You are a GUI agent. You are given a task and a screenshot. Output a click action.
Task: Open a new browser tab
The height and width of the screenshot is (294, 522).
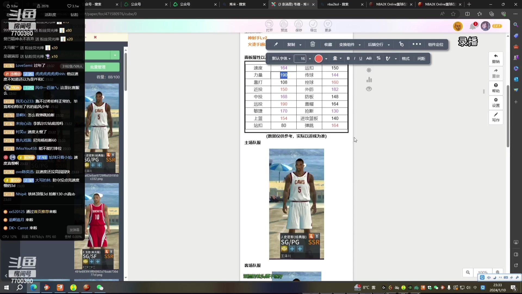point(469,4)
